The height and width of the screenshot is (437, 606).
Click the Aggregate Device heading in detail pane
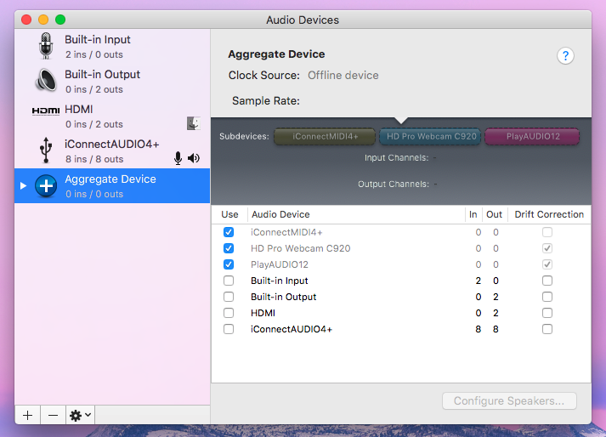(x=276, y=54)
